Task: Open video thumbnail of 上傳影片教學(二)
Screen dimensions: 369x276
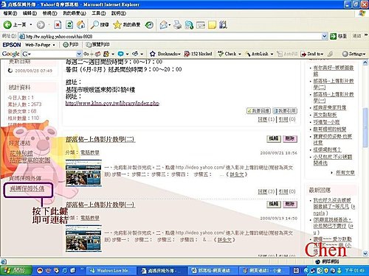Action: pos(83,173)
